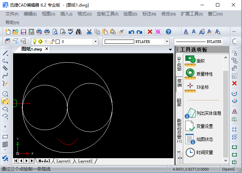Click the 列出实体信息 tool
242x173 pixels.
(x=203, y=113)
